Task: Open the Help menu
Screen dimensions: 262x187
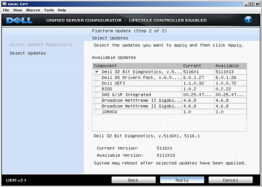Action: (62, 10)
